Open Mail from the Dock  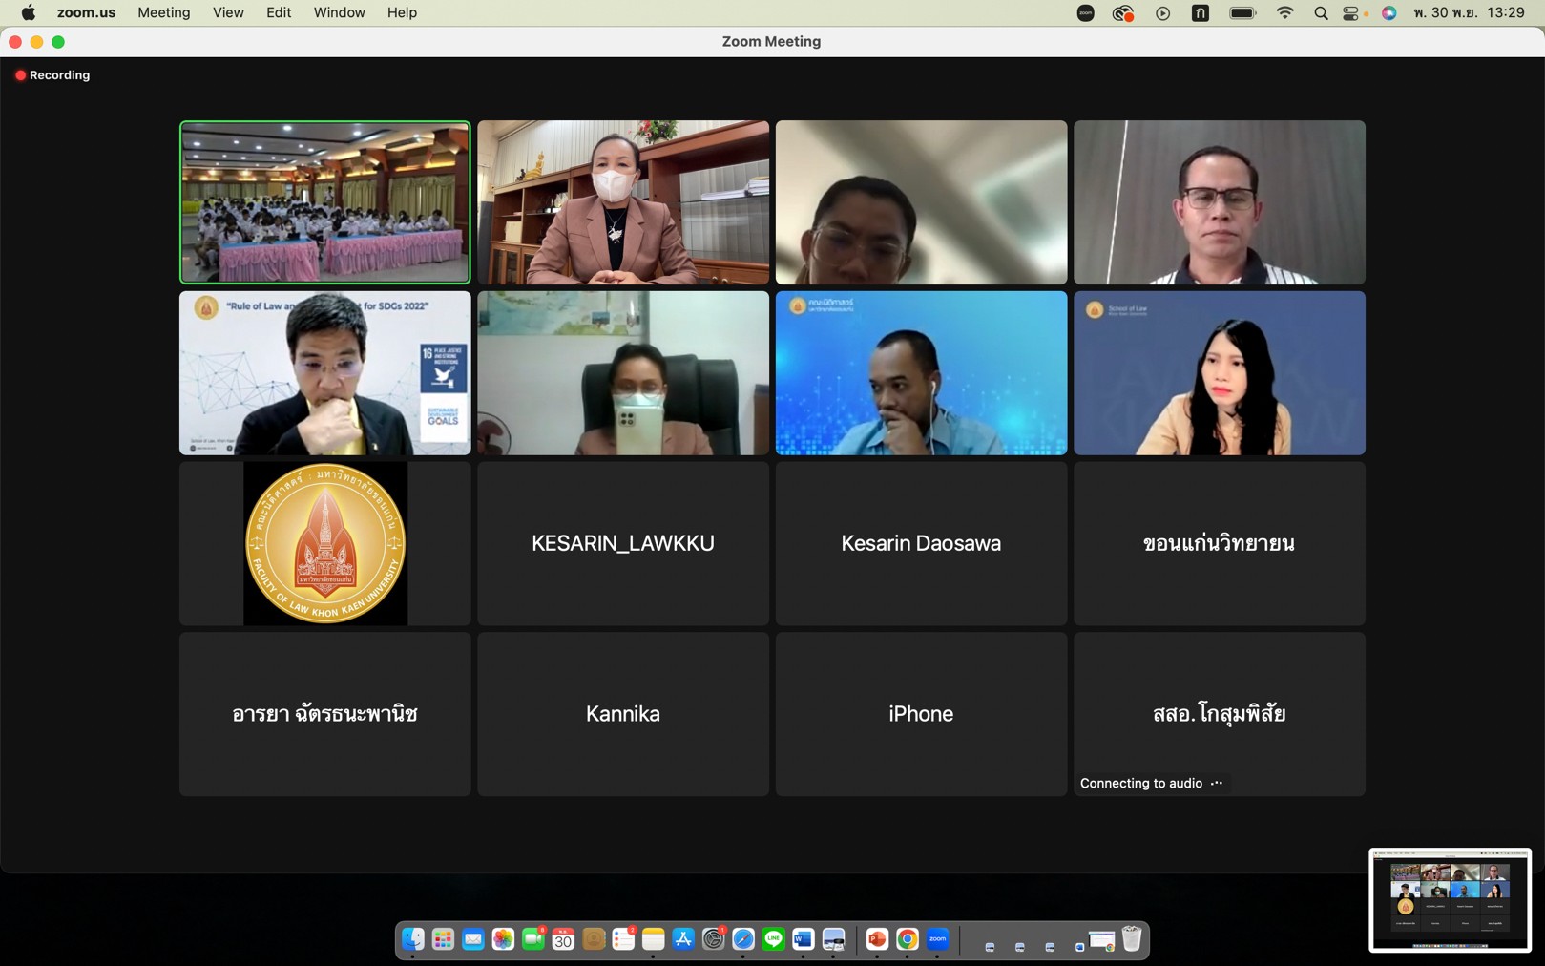tap(472, 940)
